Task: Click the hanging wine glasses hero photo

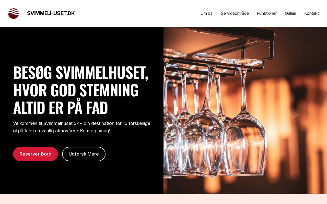Action: coord(245,110)
